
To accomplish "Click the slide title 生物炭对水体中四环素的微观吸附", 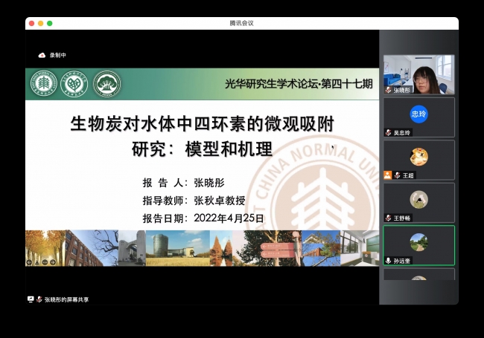I will point(201,123).
